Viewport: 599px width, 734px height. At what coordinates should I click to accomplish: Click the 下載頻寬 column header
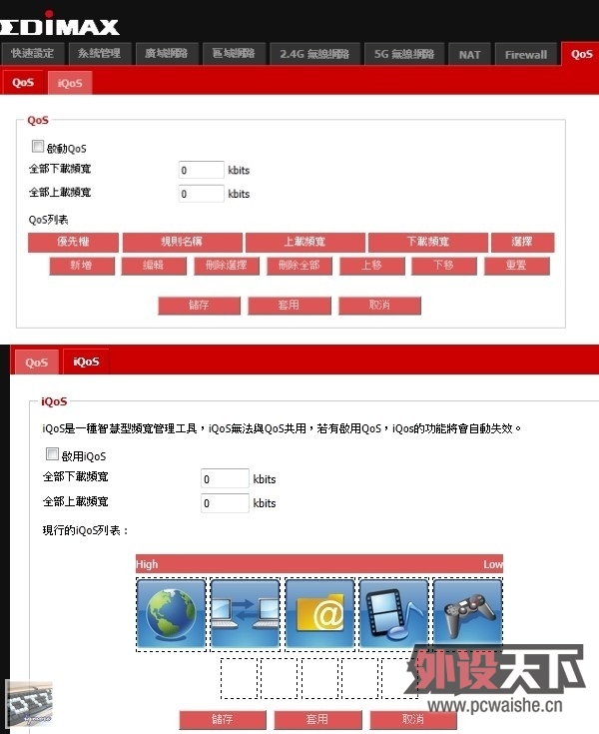(428, 242)
